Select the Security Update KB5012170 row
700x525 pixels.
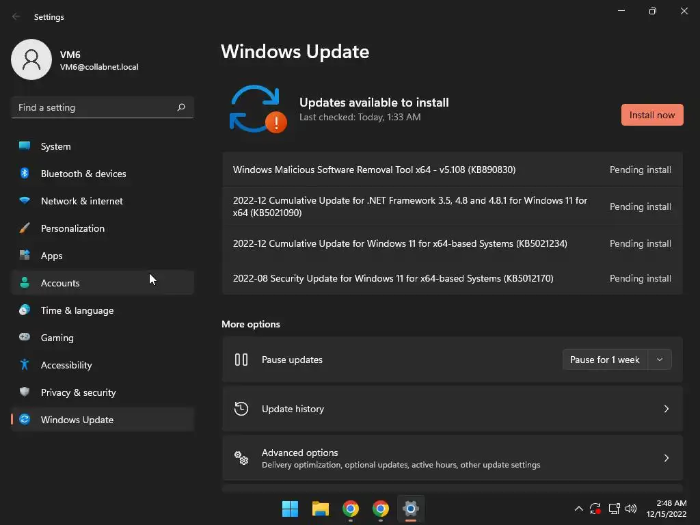[453, 278]
